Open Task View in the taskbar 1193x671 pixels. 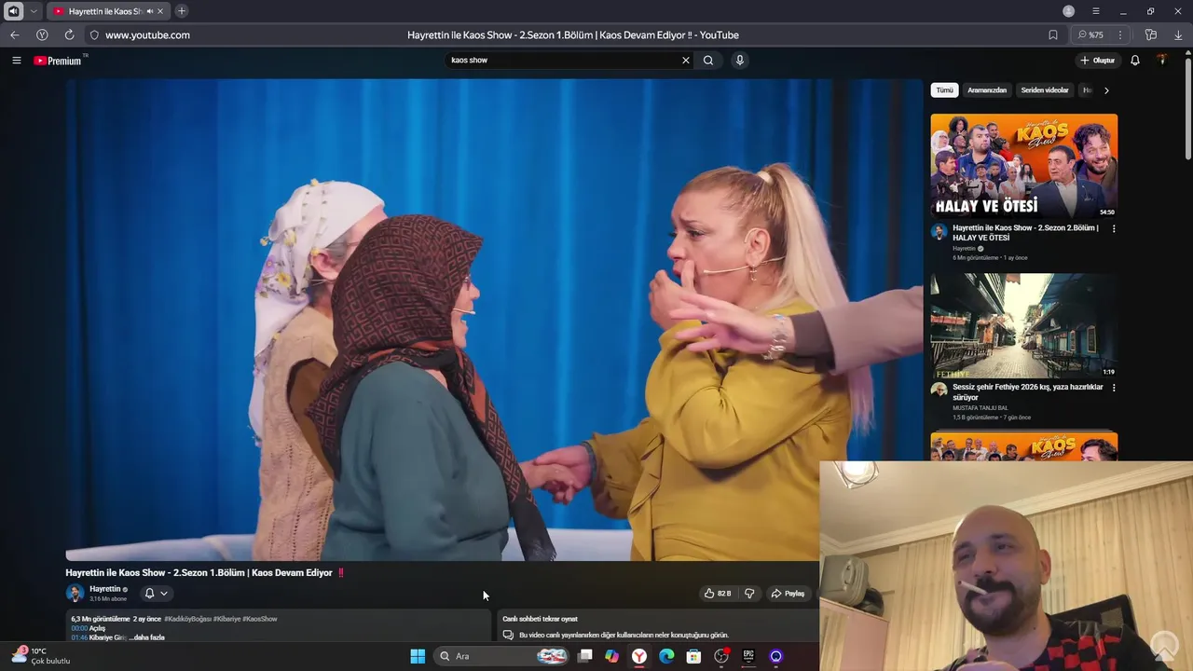coord(584,656)
